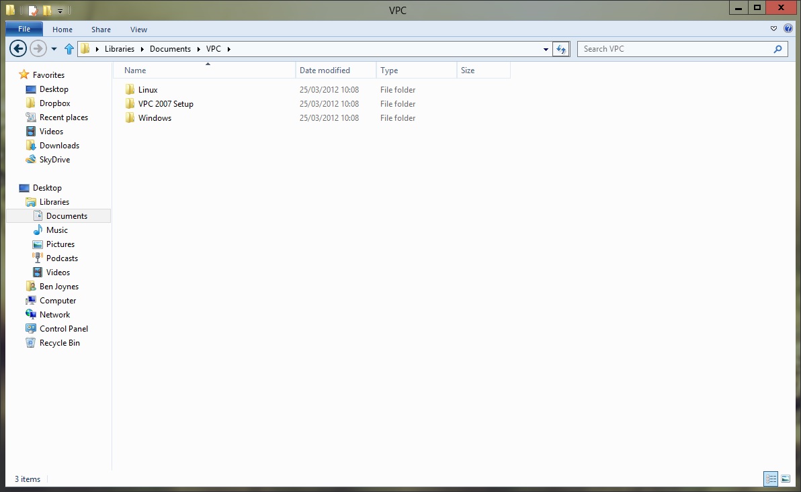This screenshot has height=492, width=801.
Task: Minimize the VPC window
Action: pyautogui.click(x=739, y=7)
